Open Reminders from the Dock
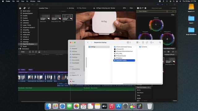This screenshot has height=111, width=198. (90, 106)
